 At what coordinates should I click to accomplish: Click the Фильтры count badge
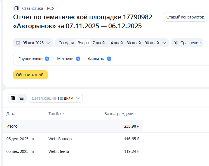(109, 59)
